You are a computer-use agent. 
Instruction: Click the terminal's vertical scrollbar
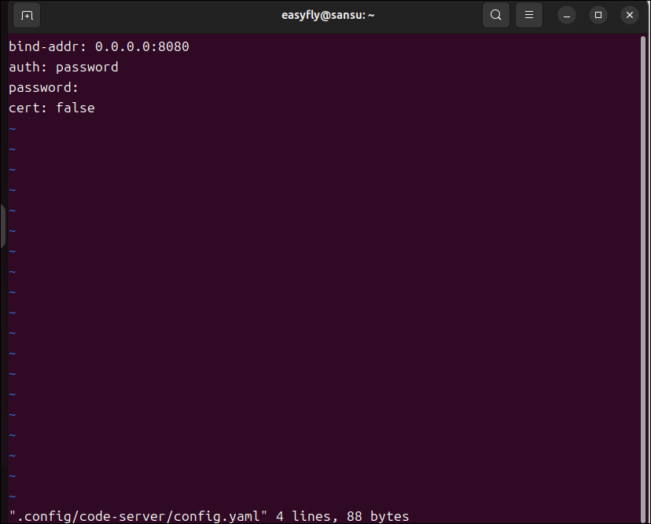pyautogui.click(x=643, y=279)
